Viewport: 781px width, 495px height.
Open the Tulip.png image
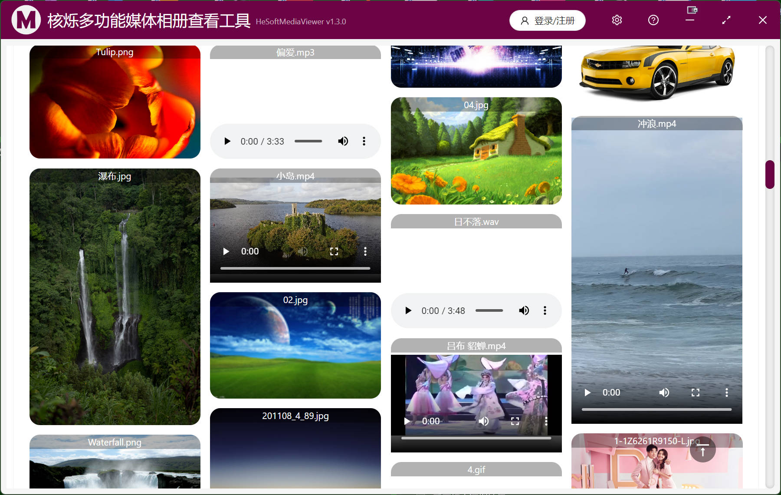[115, 102]
